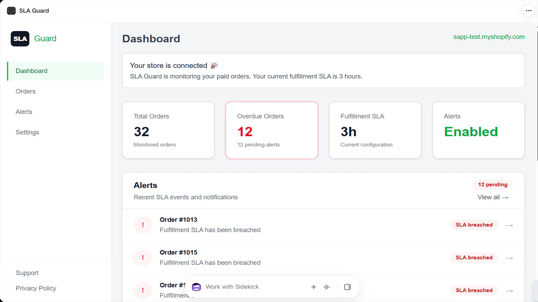Open the three-dot menu in header
This screenshot has height=302, width=538.
[x=529, y=10]
